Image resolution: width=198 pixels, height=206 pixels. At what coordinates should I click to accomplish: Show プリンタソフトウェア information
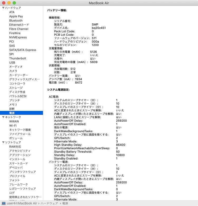click(22, 172)
